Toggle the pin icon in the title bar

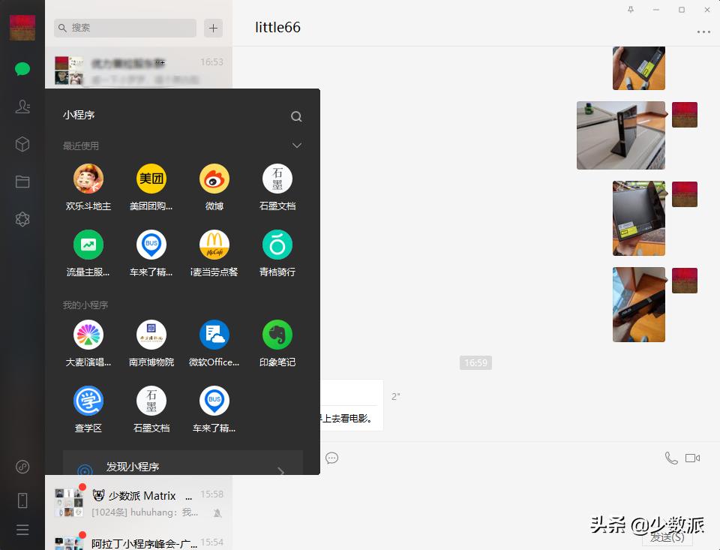click(x=631, y=9)
